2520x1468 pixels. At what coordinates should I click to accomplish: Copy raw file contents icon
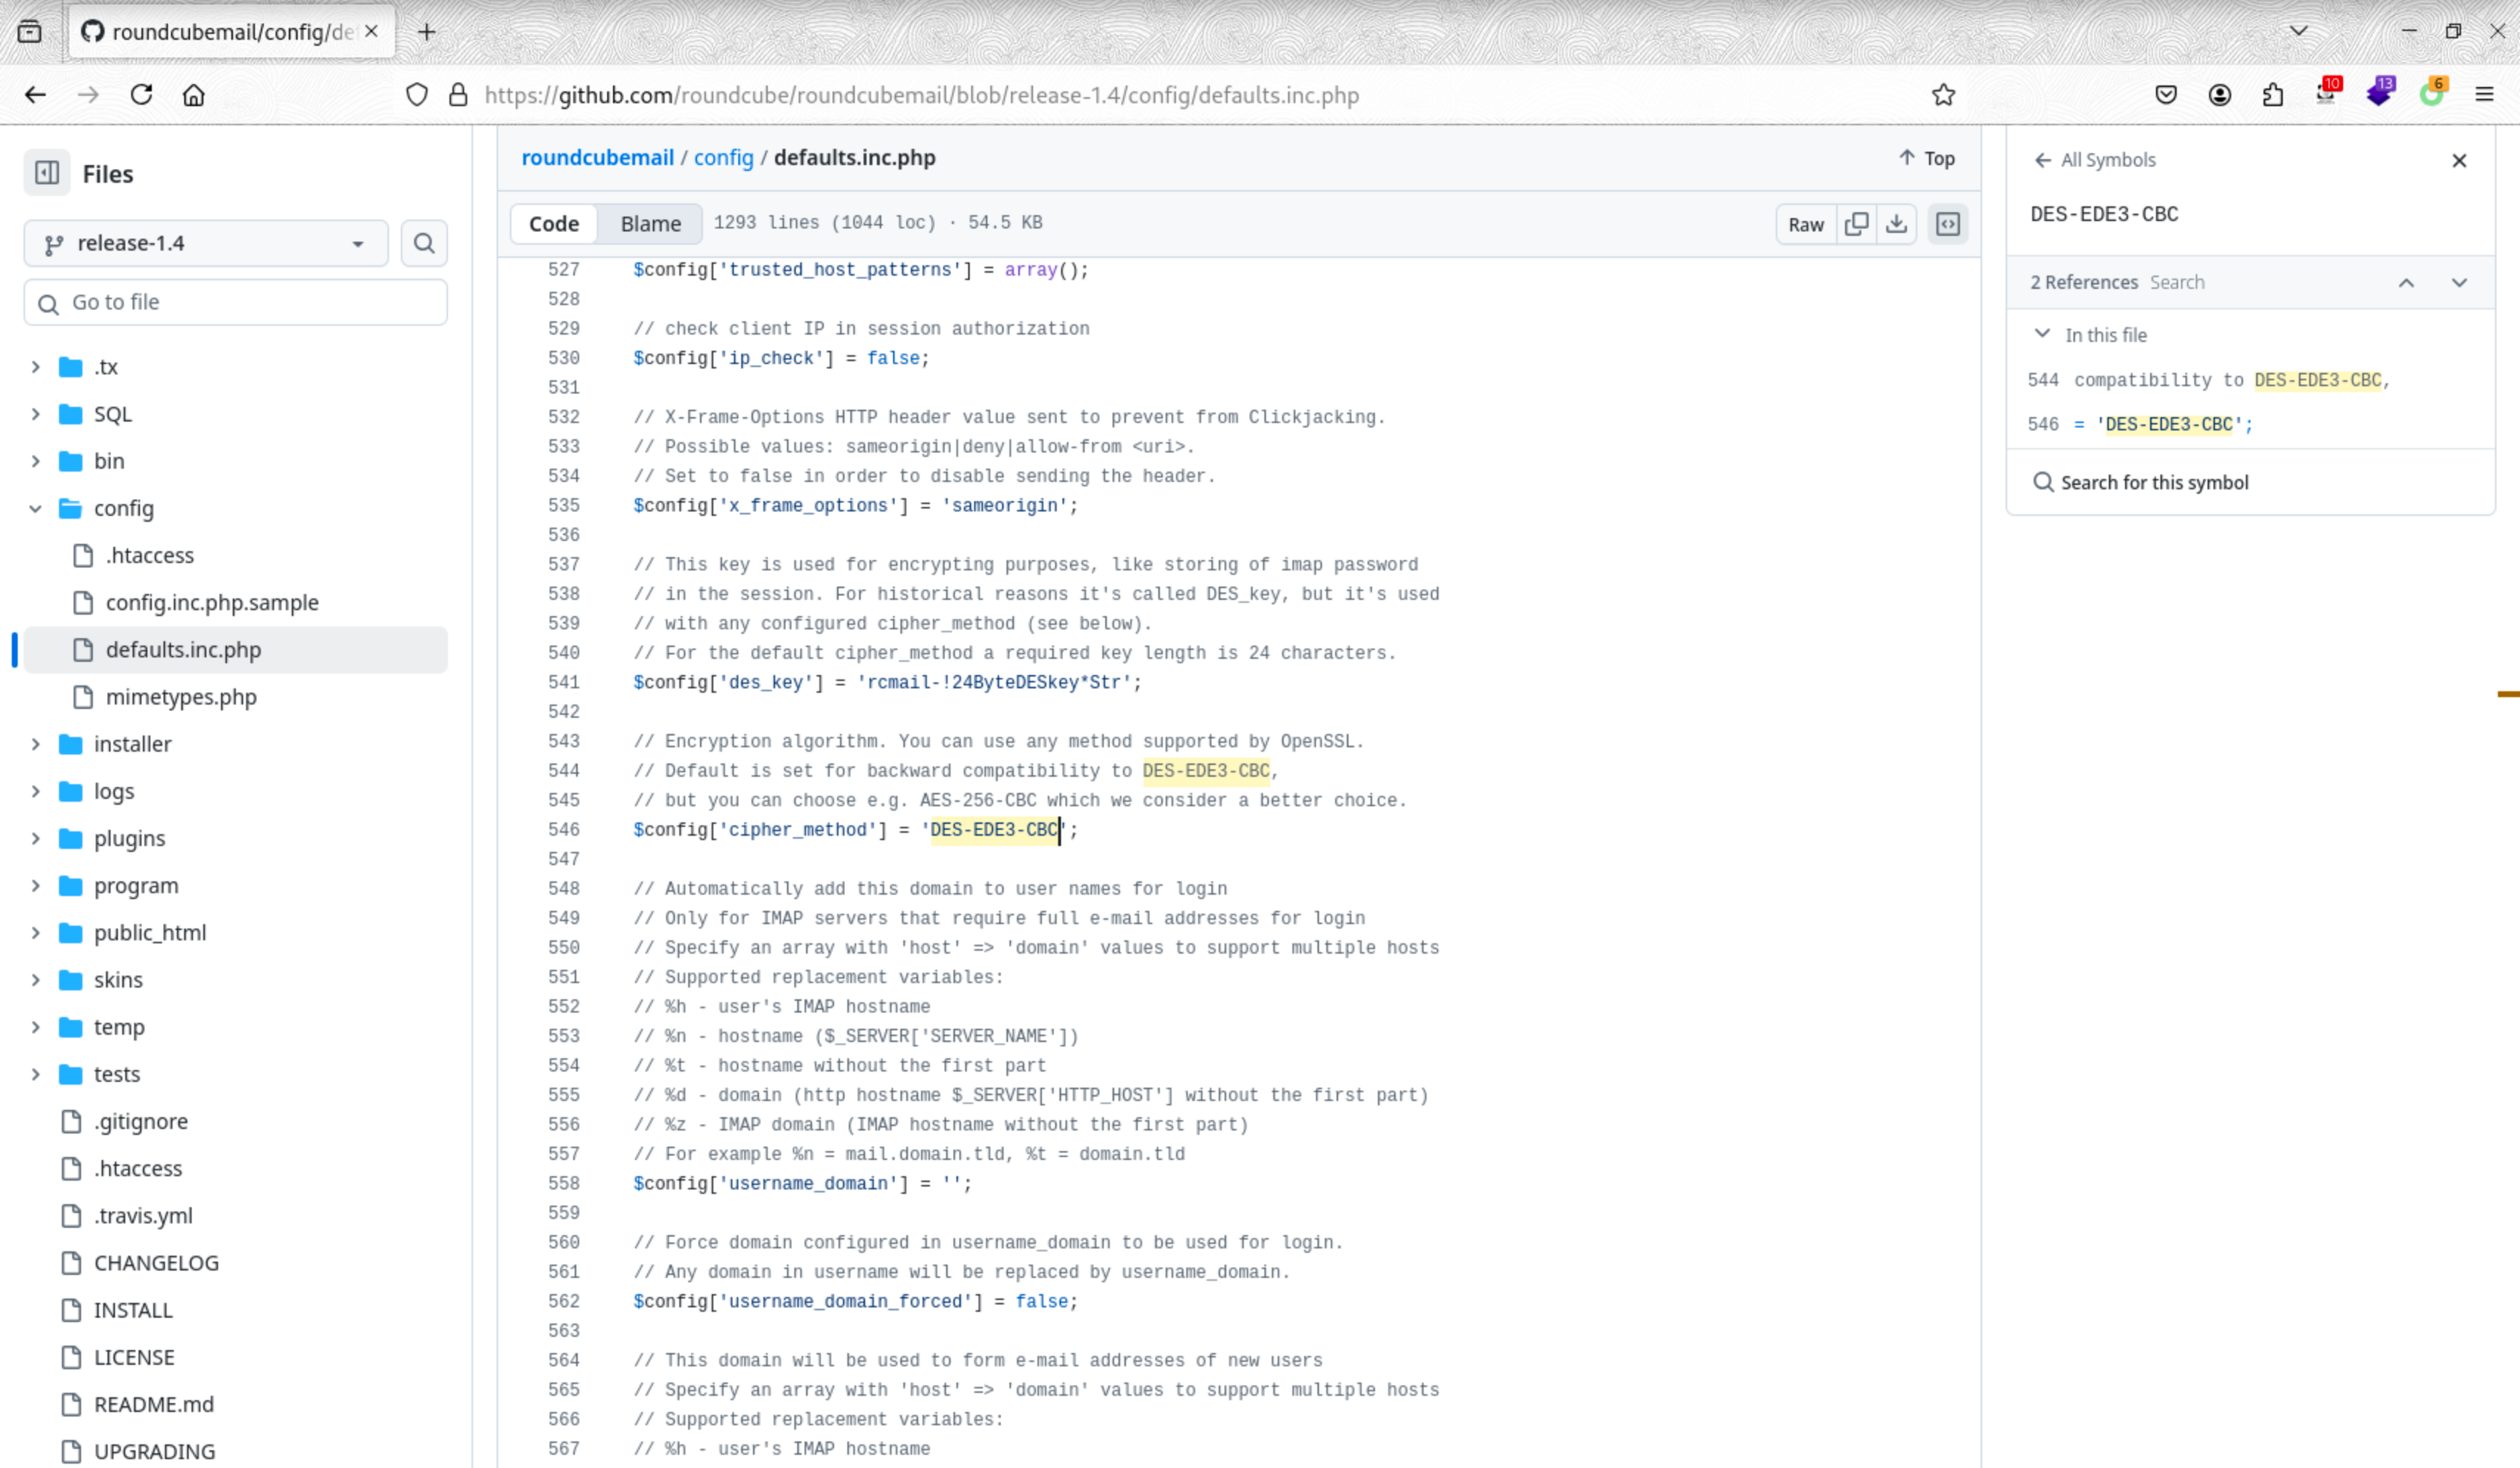click(x=1856, y=224)
